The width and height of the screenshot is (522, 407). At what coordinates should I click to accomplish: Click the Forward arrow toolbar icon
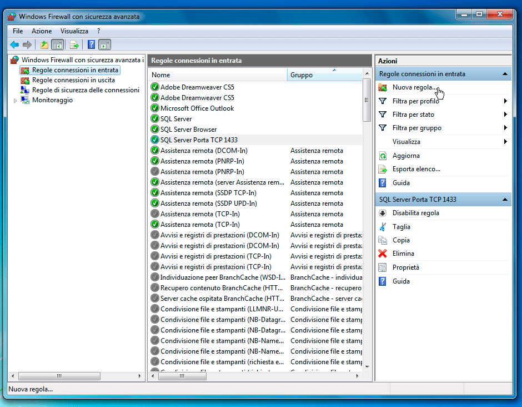(27, 44)
